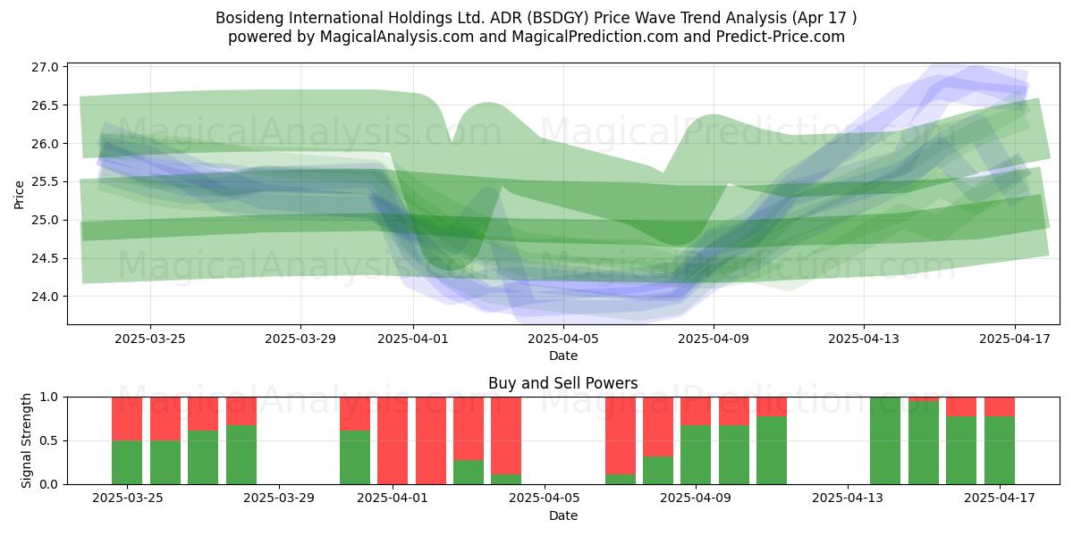Select the bar above the lower 2025-04-17 tick
The height and width of the screenshot is (536, 1073).
click(x=999, y=440)
